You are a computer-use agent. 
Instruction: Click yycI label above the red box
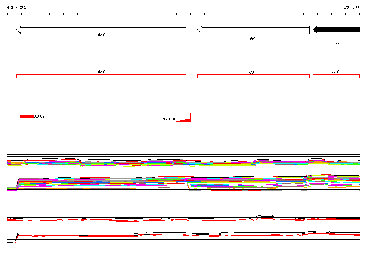(335, 72)
